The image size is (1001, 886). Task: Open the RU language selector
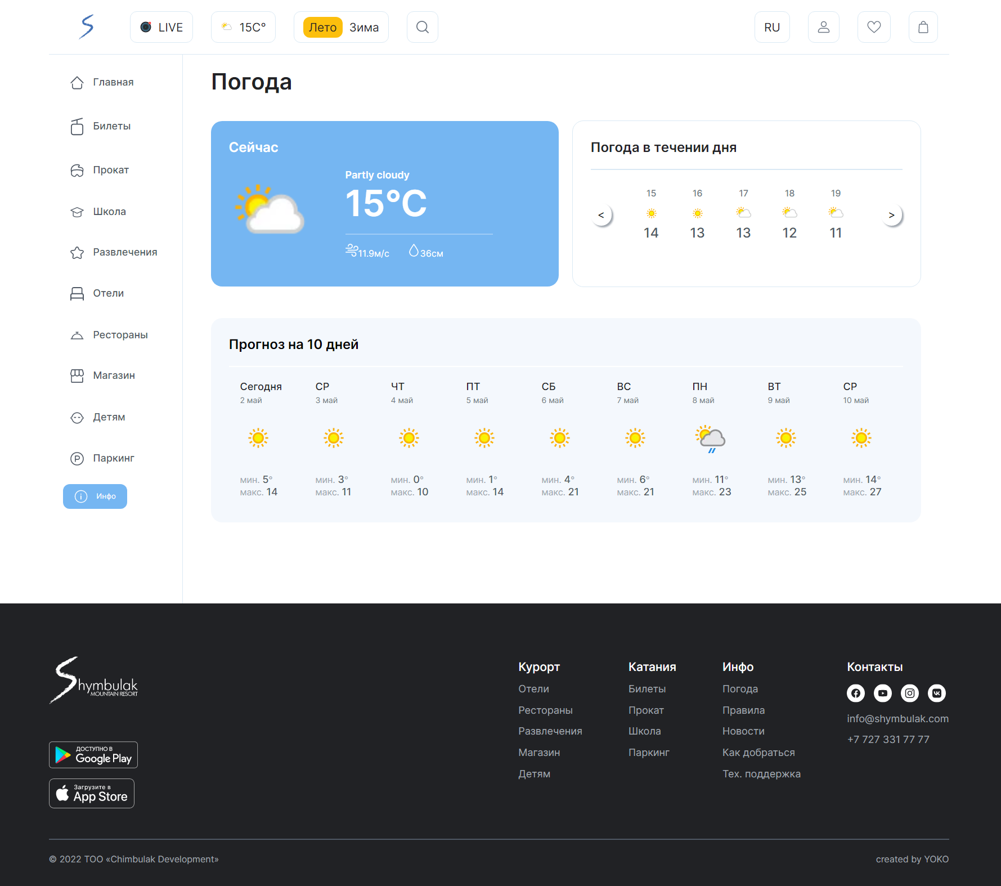(771, 26)
